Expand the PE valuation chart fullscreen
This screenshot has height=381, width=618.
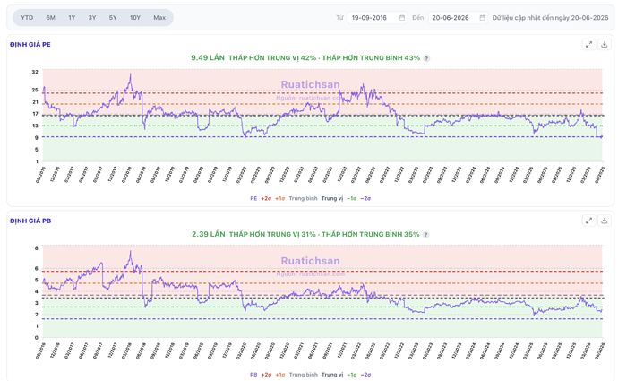pos(588,45)
